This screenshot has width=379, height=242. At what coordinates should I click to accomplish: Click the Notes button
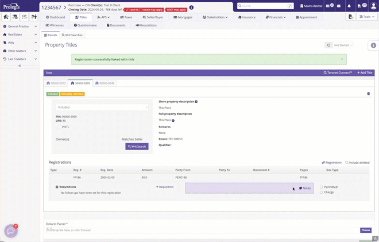[x=305, y=188]
